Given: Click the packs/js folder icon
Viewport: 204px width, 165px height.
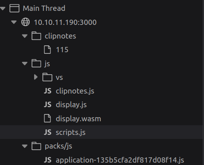Looking at the screenshot, I should 36,146.
